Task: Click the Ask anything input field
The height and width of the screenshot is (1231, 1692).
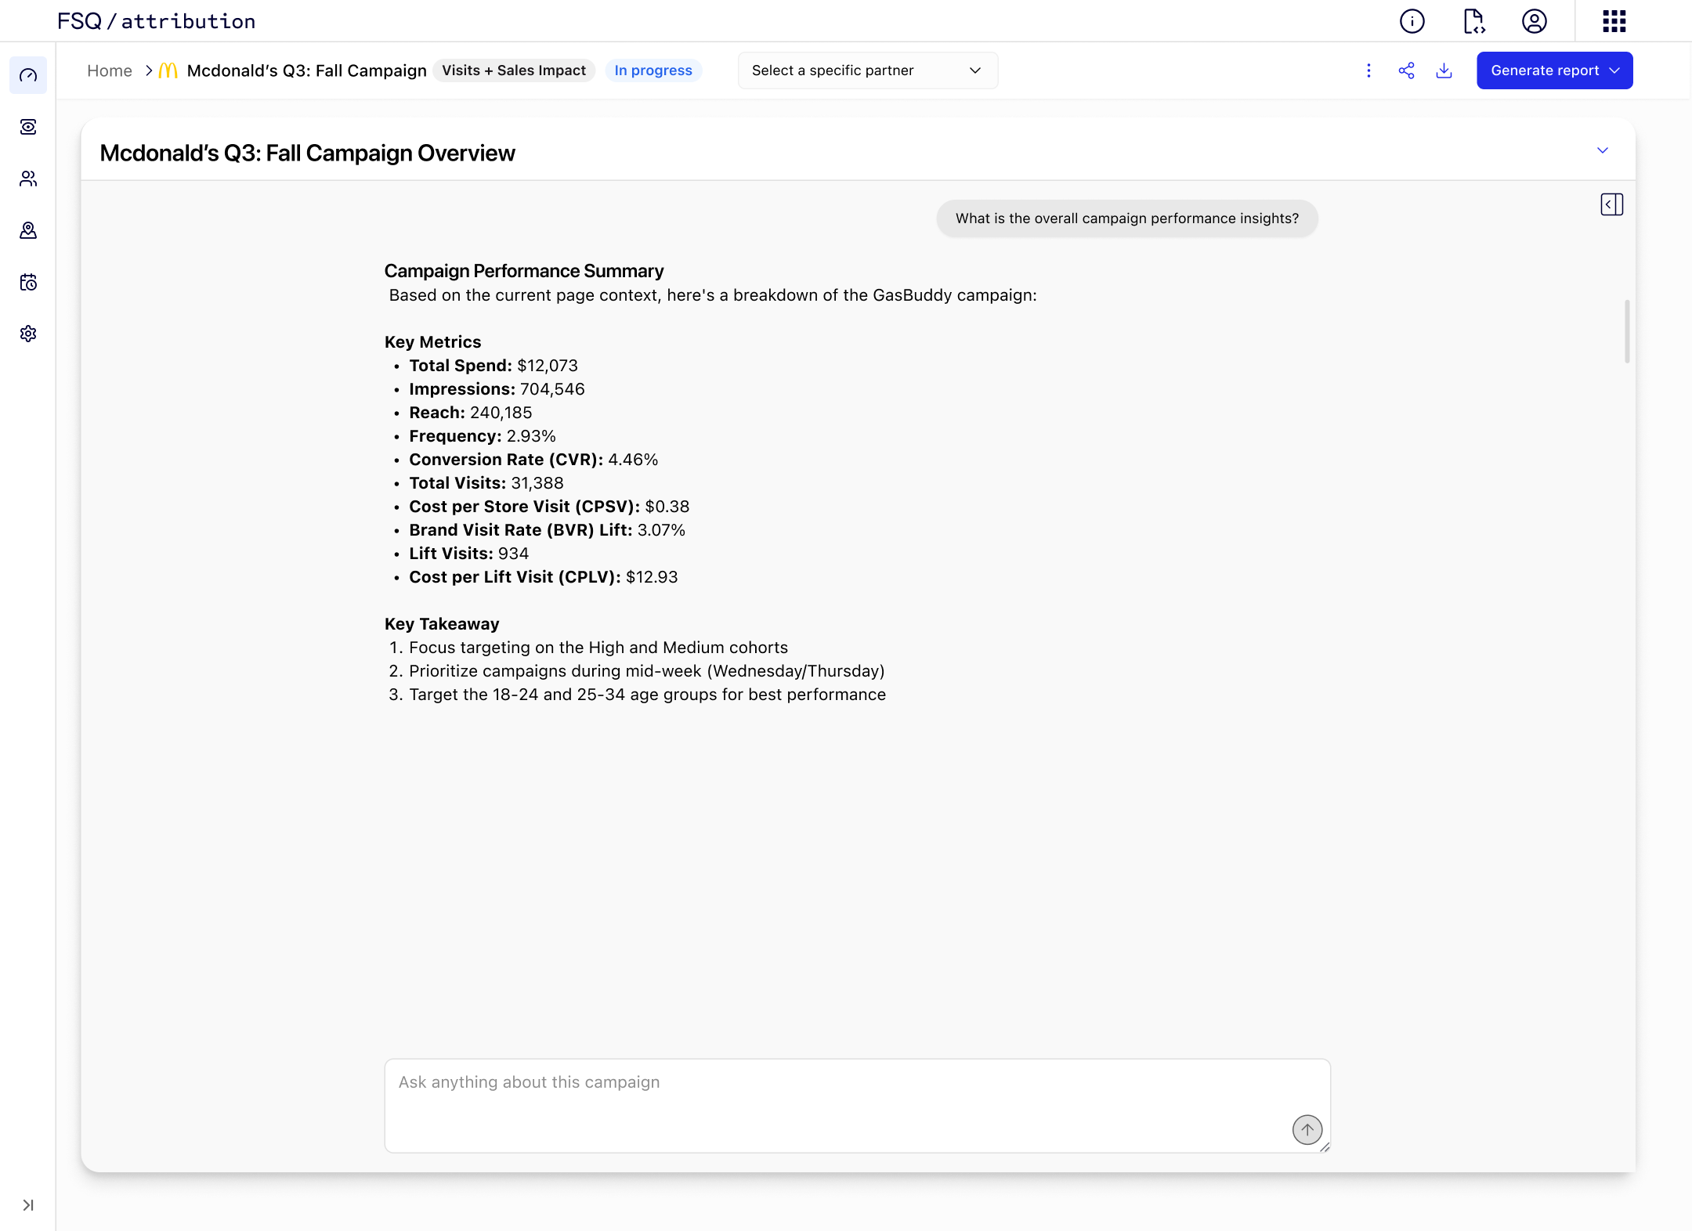Action: tap(838, 1096)
